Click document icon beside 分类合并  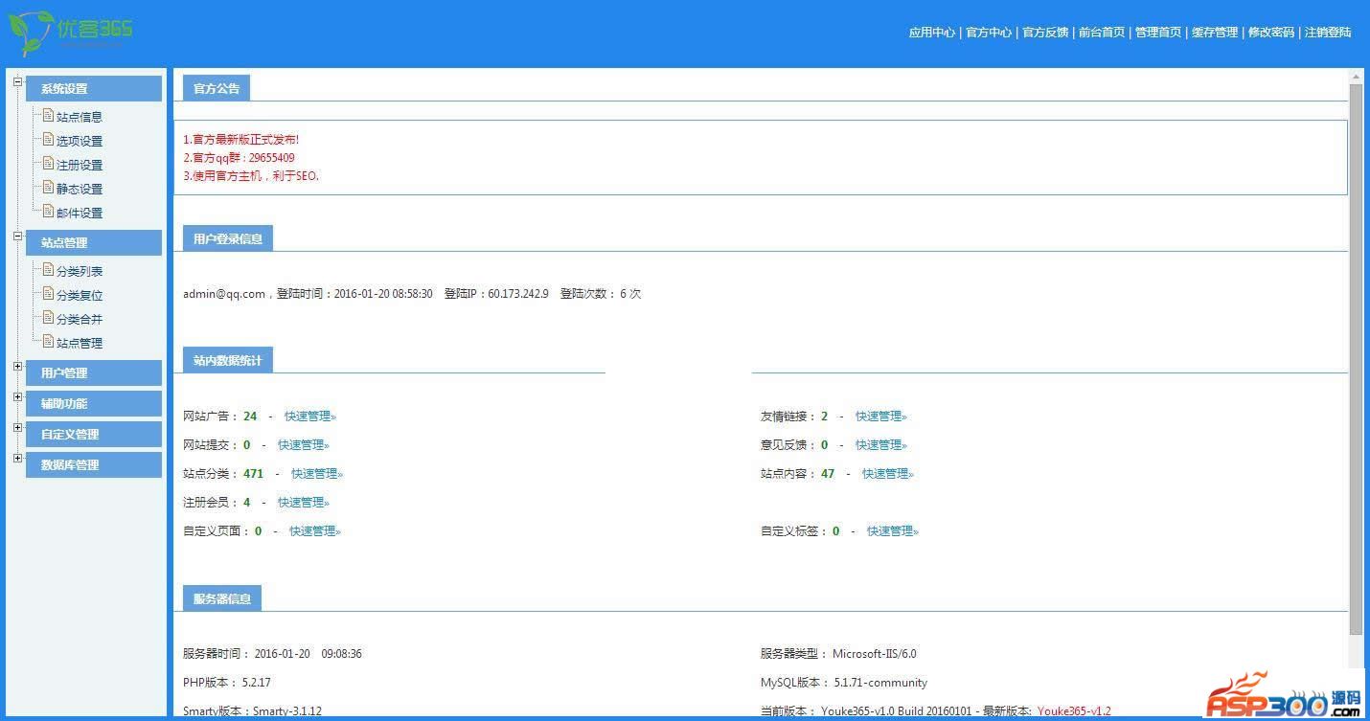[48, 317]
